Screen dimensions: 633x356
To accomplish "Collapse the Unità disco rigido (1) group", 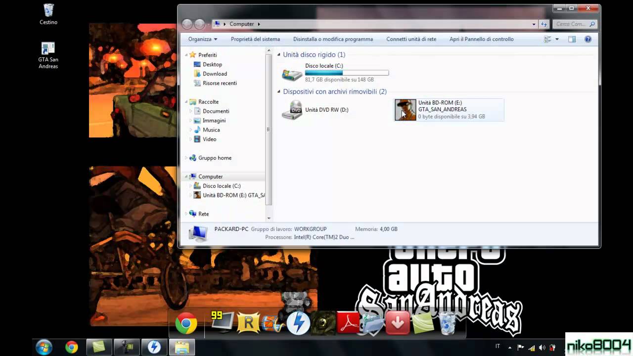I will [x=279, y=55].
